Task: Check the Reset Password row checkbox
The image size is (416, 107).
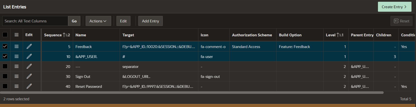Action: click(5, 86)
